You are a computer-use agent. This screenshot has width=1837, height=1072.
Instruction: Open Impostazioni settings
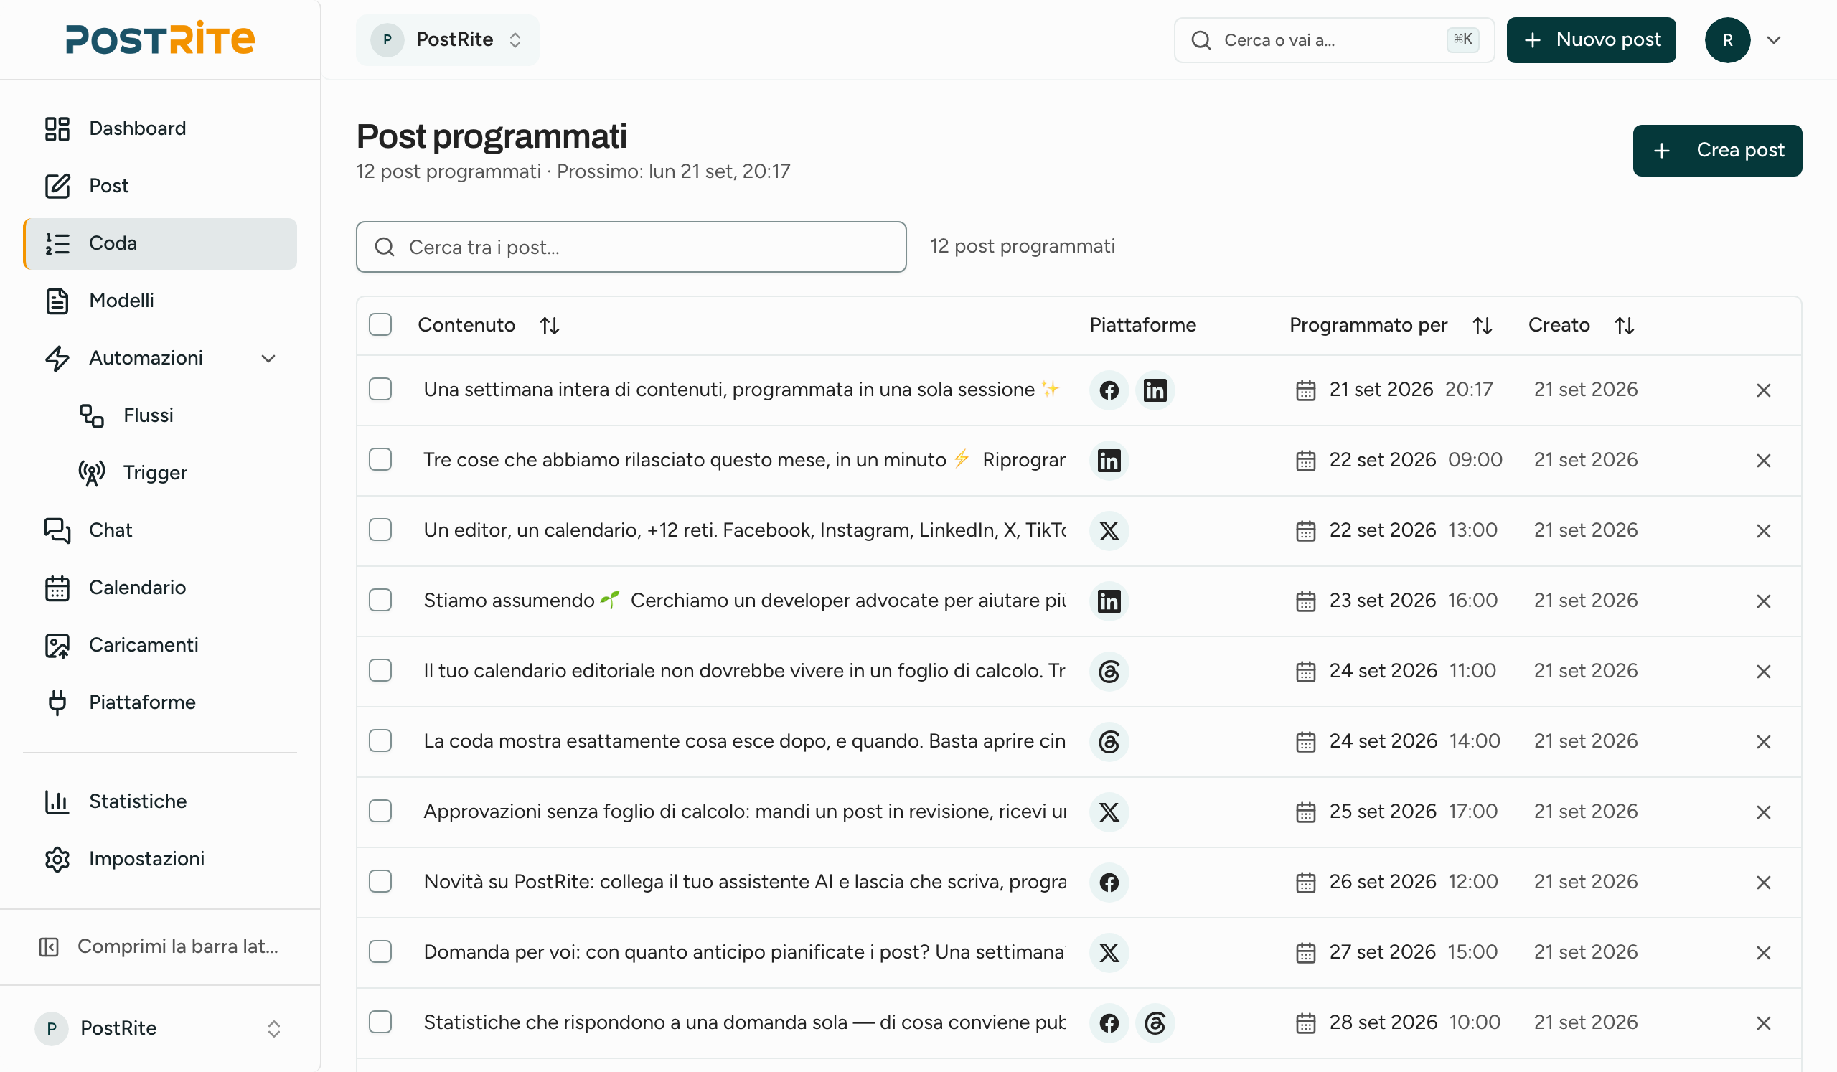160,859
